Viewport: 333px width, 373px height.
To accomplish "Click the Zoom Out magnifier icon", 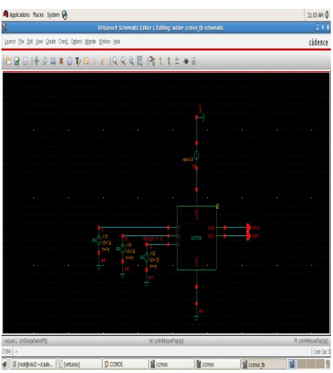I will 123,61.
